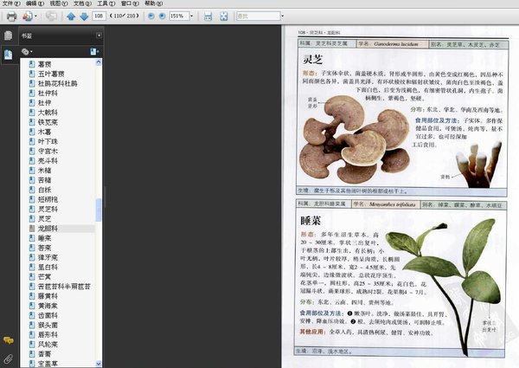Open the collaborate/share tool icon in toolbar

pos(27,16)
